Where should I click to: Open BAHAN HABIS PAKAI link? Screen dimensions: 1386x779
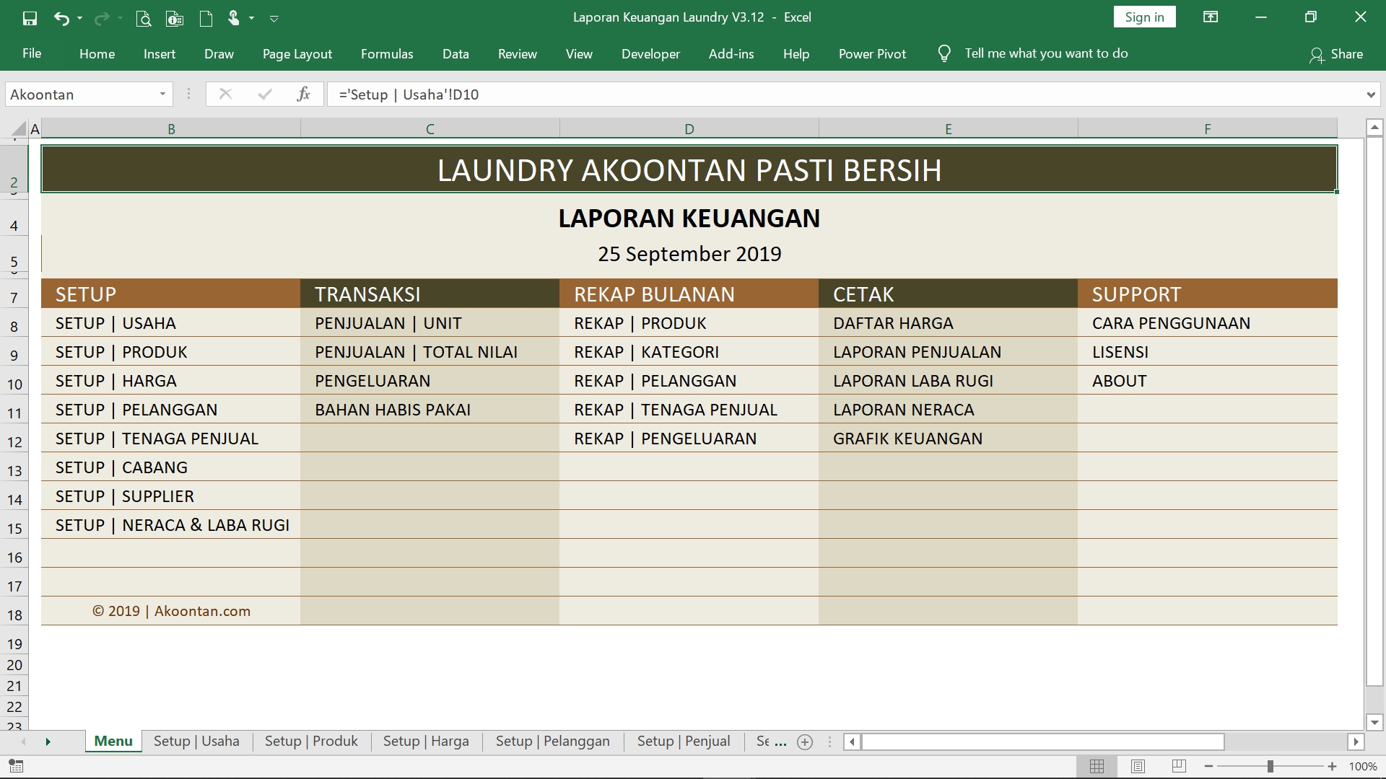point(393,410)
